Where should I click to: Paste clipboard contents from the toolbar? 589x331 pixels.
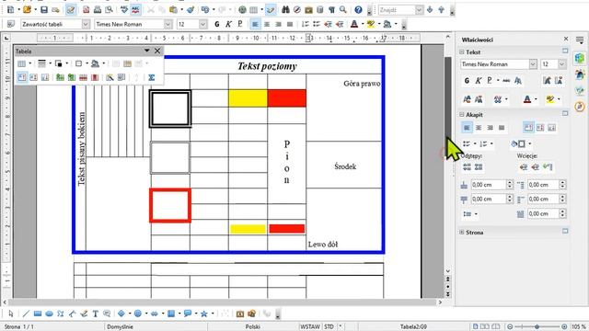(x=173, y=10)
